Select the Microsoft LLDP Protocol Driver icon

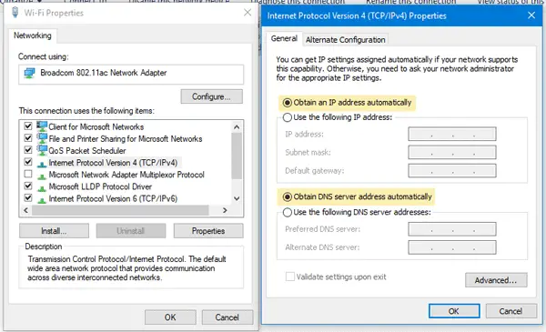tap(42, 188)
